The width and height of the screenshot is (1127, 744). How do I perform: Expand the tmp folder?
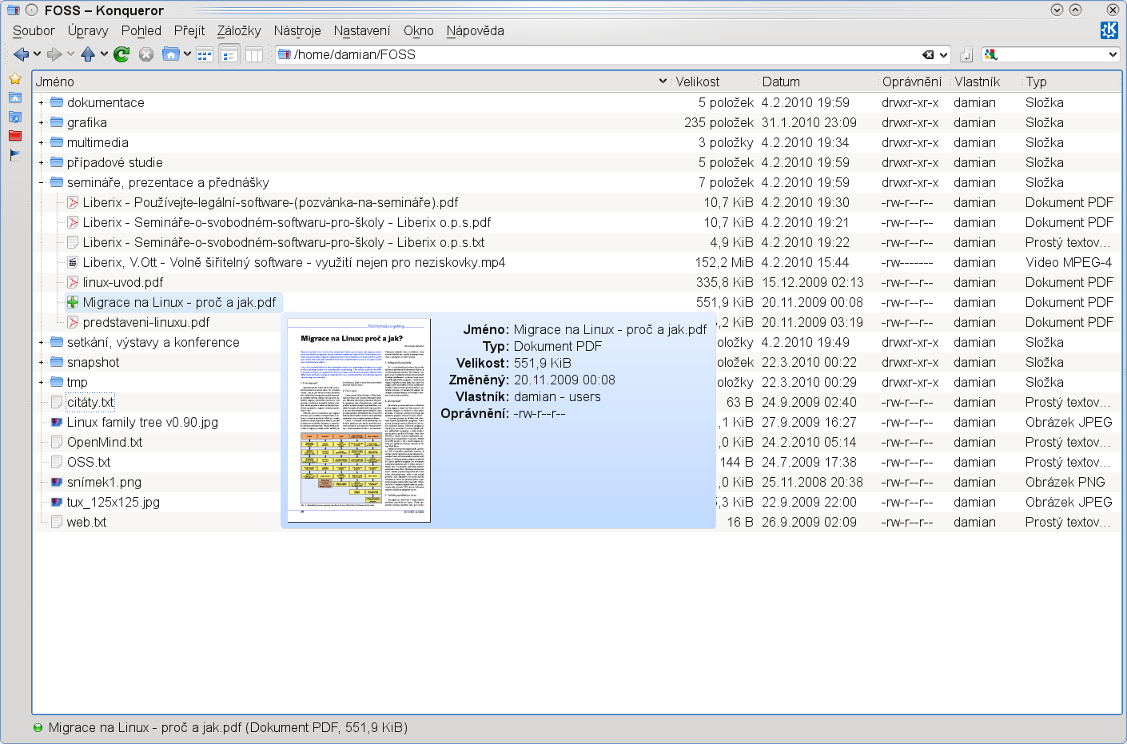pyautogui.click(x=42, y=382)
